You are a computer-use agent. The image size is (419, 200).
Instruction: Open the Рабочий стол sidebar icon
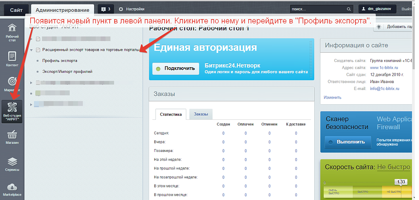tap(12, 33)
